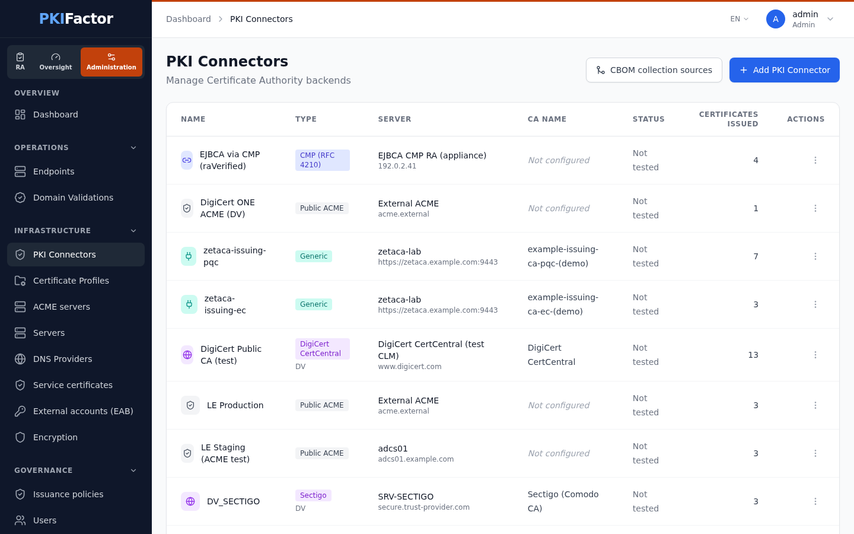Switch to the Oversight tab
Image resolution: width=854 pixels, height=534 pixels.
coord(56,62)
